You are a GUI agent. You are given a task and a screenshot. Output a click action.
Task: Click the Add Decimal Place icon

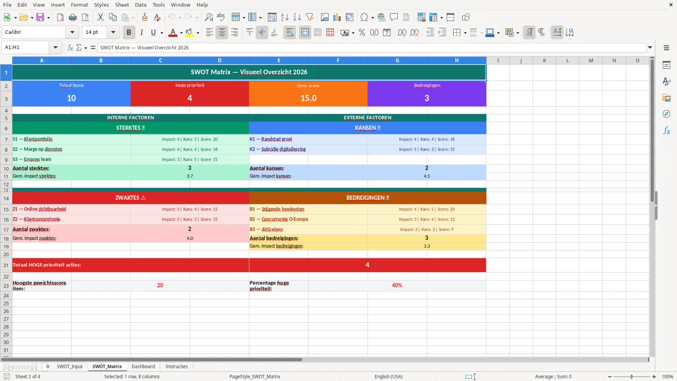403,33
